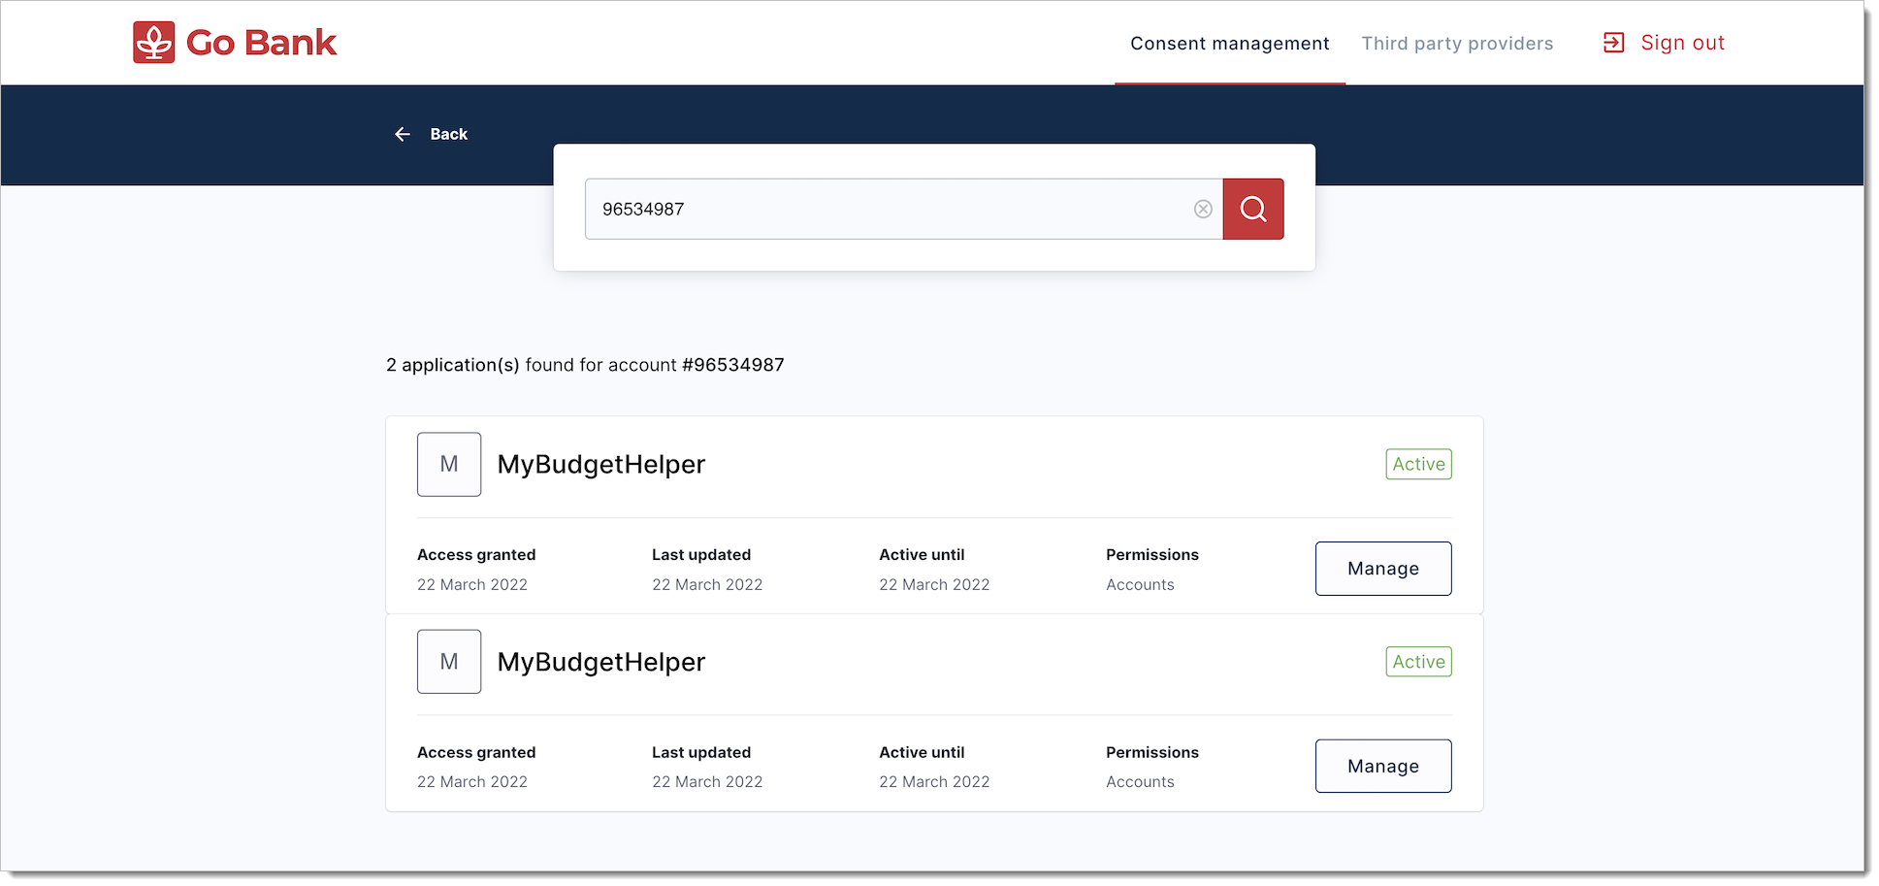
Task: Click Access granted date in second card
Action: [x=472, y=782]
